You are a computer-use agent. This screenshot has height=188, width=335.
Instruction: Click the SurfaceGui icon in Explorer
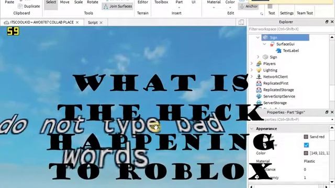272,44
